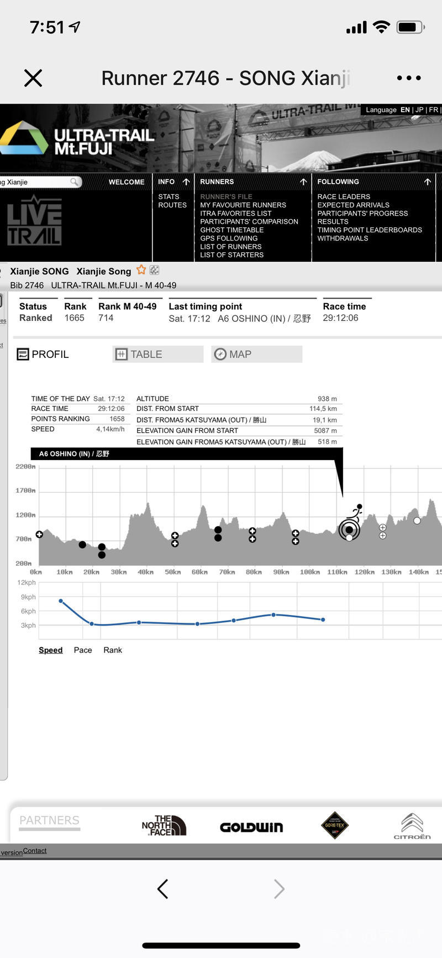
Task: Click the search magnifier icon
Action: pos(74,182)
